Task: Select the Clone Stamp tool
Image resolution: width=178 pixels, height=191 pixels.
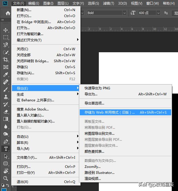Action: [6, 97]
